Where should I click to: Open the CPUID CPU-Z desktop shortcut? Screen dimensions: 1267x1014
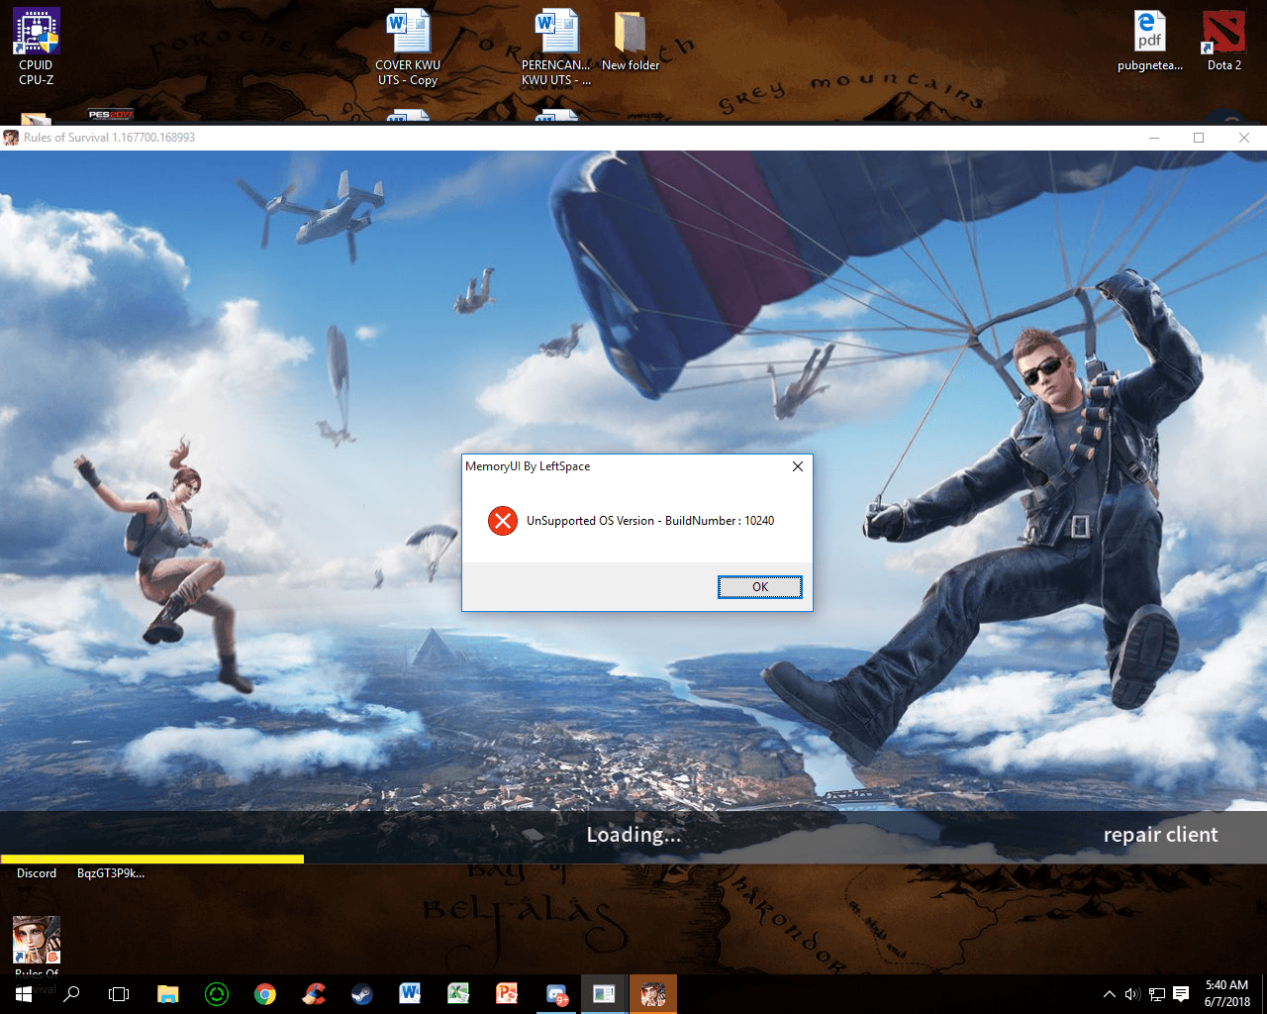[37, 48]
